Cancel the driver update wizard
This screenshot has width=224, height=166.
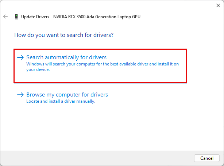(207, 158)
